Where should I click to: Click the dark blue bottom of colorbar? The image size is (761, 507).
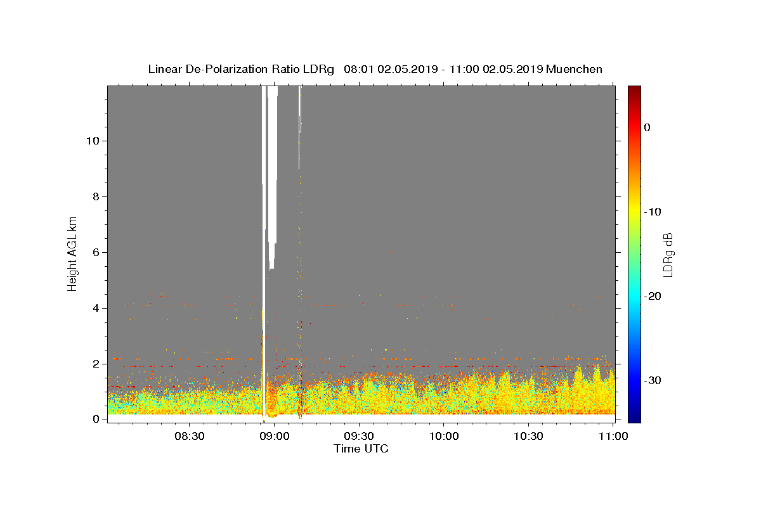point(634,418)
